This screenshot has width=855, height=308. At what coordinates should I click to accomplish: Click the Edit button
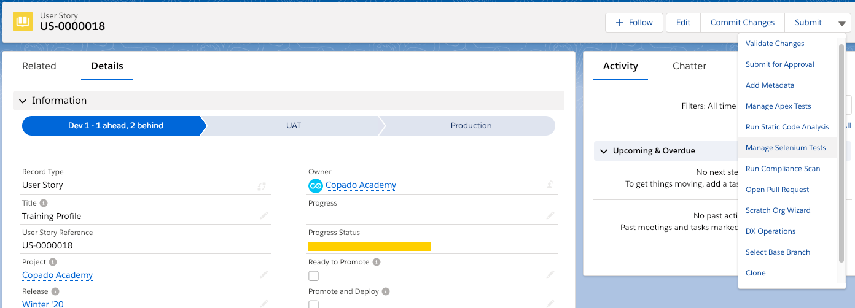click(x=683, y=23)
